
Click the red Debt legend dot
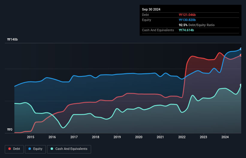coord(10,149)
